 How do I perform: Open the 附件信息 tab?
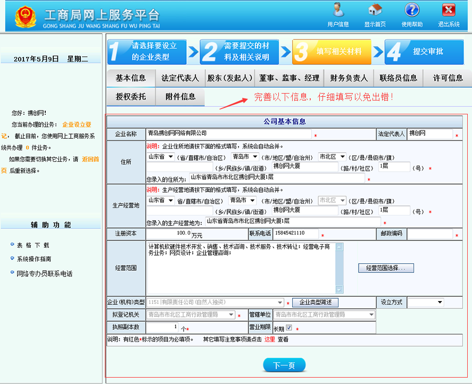pos(180,97)
